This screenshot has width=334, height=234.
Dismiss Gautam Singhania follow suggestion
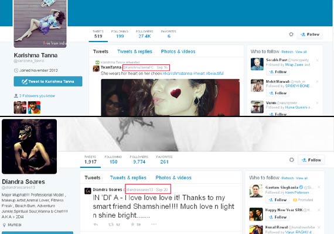pyautogui.click(x=319, y=187)
